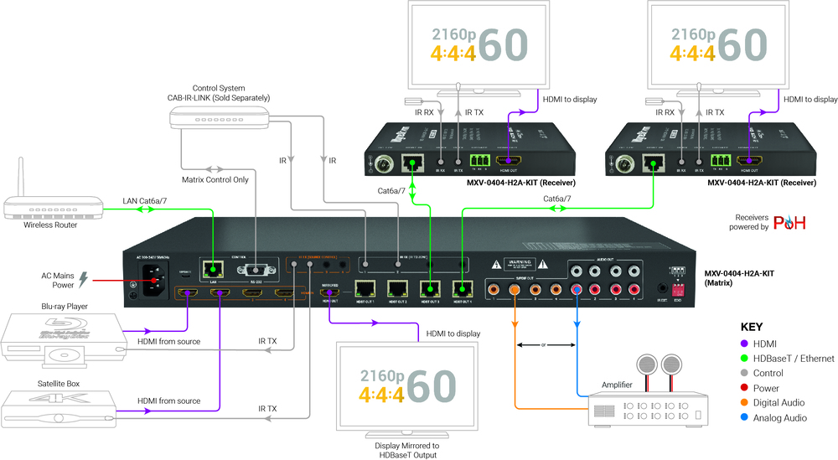Click "Control System CAB-IR-LINK (Sold Separately)" text

219,93
